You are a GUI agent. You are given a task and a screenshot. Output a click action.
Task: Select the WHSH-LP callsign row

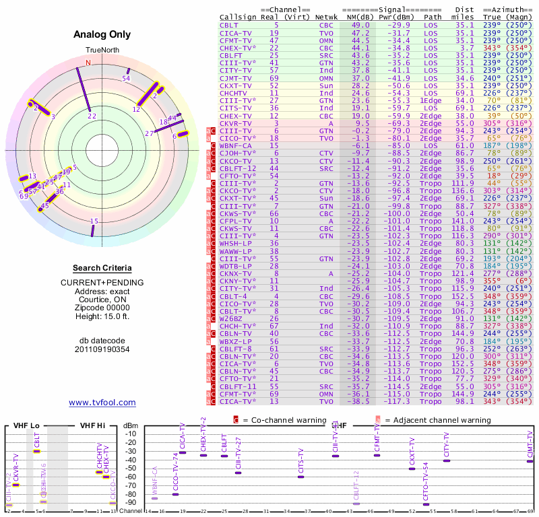(235, 244)
